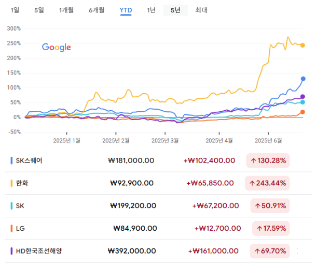This screenshot has height=266, width=316.
Task: Click the blue color bar beside SK스퀘어
Action: [x=11, y=160]
